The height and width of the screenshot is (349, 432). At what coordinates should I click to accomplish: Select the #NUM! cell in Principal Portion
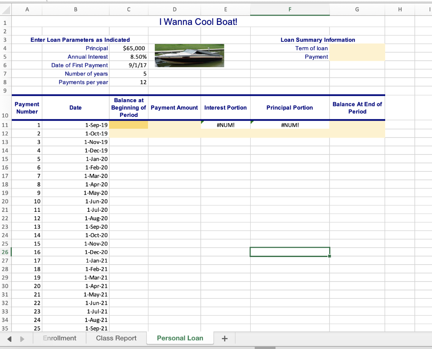(x=290, y=125)
